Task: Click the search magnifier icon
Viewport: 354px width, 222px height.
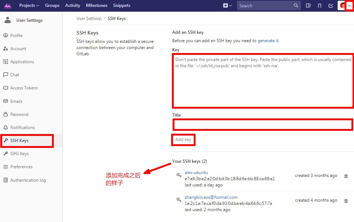Action: tap(296, 5)
